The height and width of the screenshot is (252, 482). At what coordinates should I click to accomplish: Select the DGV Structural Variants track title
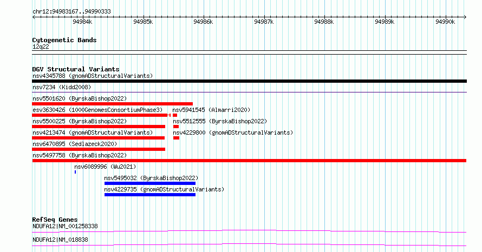76,69
